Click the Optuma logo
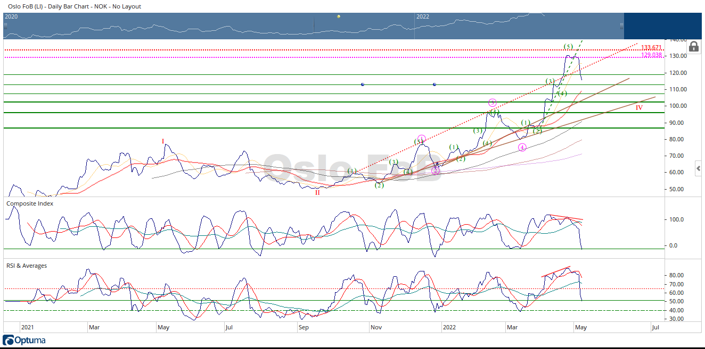The height and width of the screenshot is (349, 705). [x=24, y=341]
